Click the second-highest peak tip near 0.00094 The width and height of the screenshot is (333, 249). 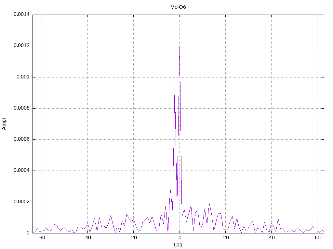pyautogui.click(x=175, y=86)
